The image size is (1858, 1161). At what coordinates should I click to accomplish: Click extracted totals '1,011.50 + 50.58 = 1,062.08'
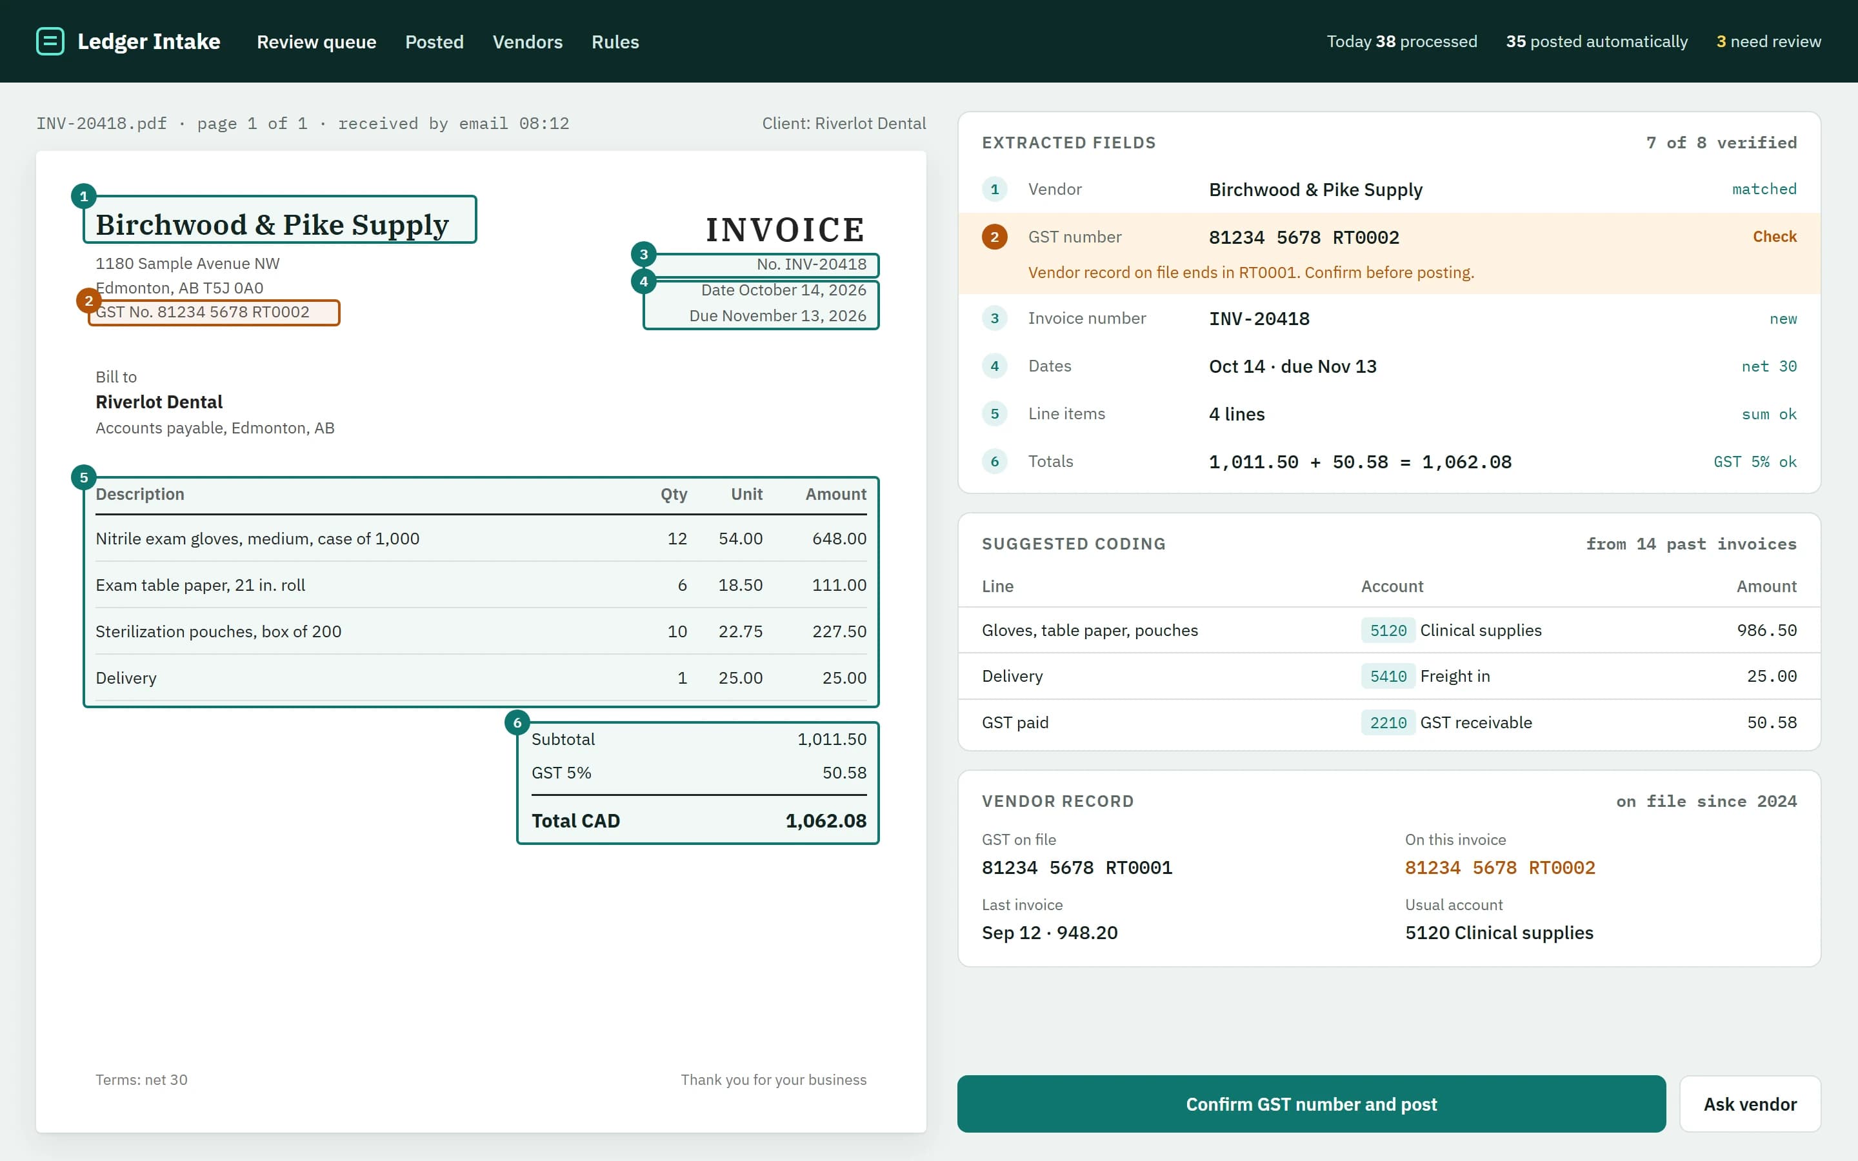point(1360,461)
